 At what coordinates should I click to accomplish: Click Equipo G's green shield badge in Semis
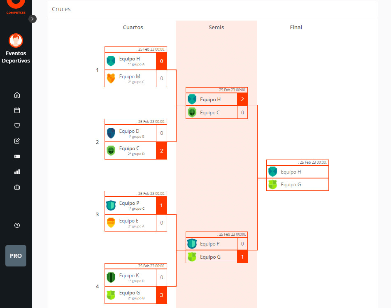[x=192, y=257]
